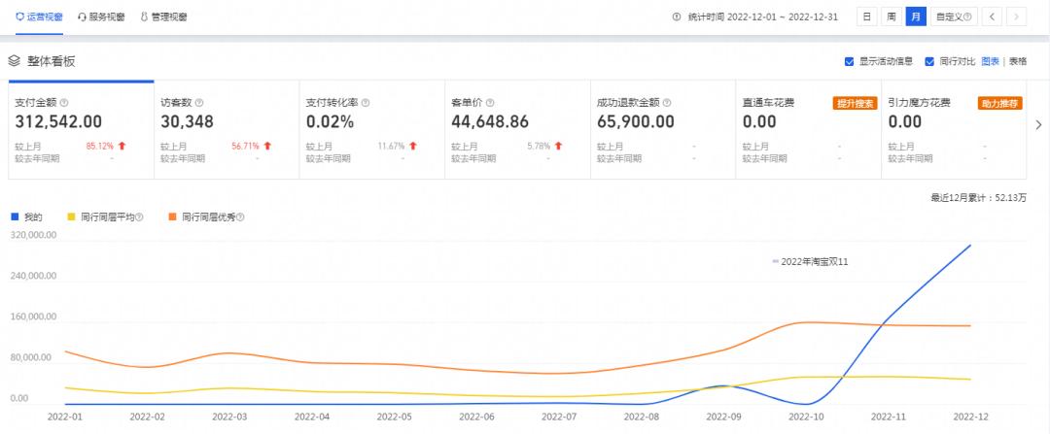Click the info icon beside 同行同层平均

click(140, 217)
